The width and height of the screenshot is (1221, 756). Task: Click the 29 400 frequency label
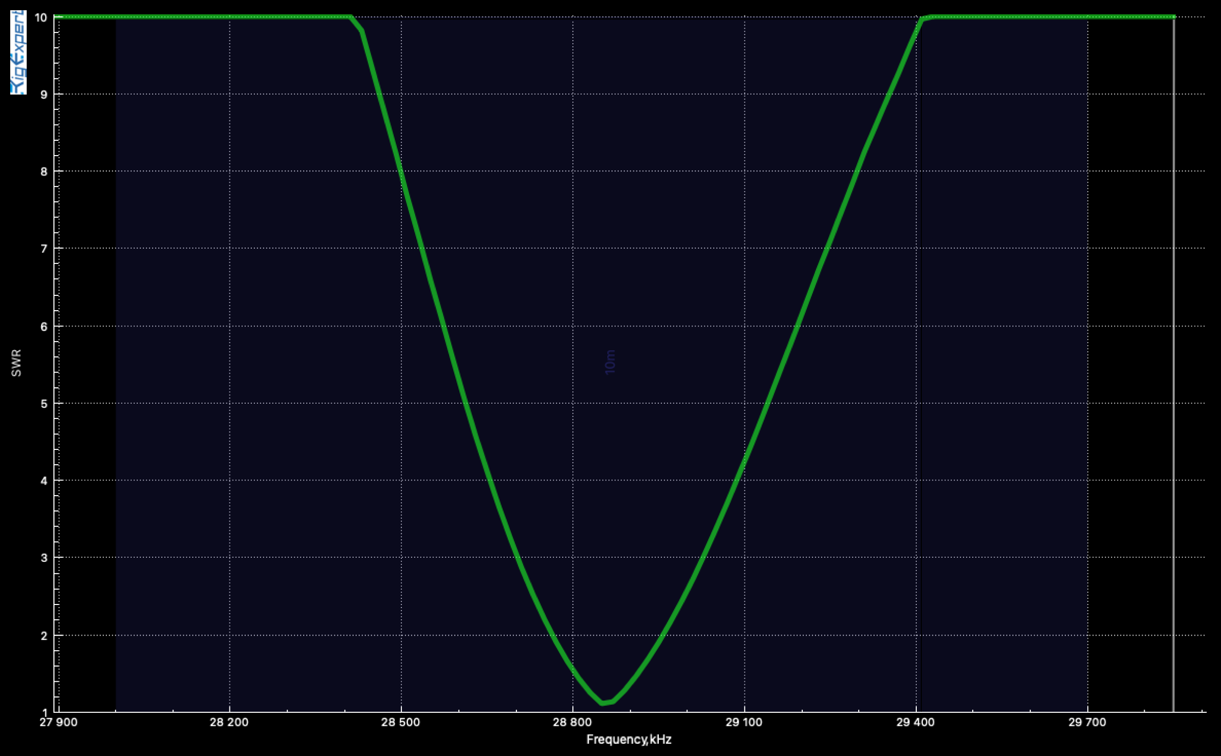pos(915,722)
